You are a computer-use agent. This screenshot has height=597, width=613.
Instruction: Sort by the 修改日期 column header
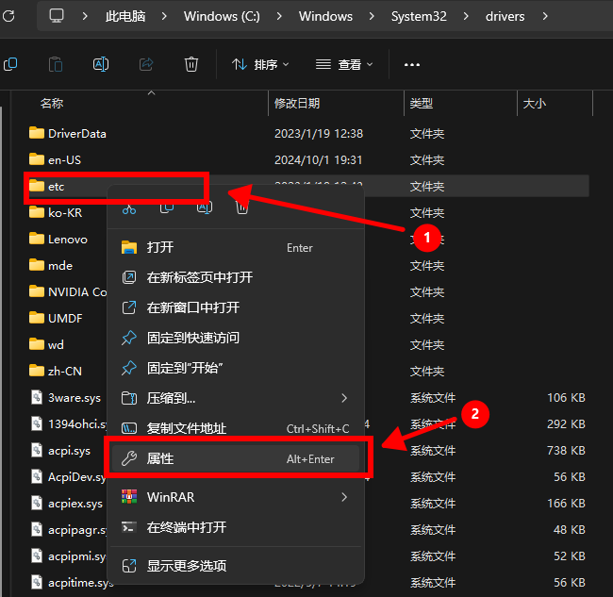(297, 103)
